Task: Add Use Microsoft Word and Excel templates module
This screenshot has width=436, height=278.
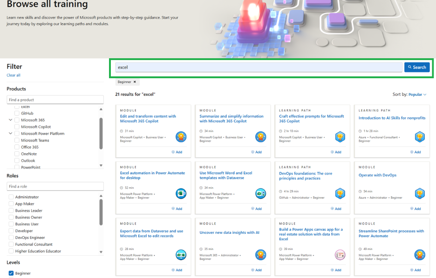Action: tap(256, 209)
